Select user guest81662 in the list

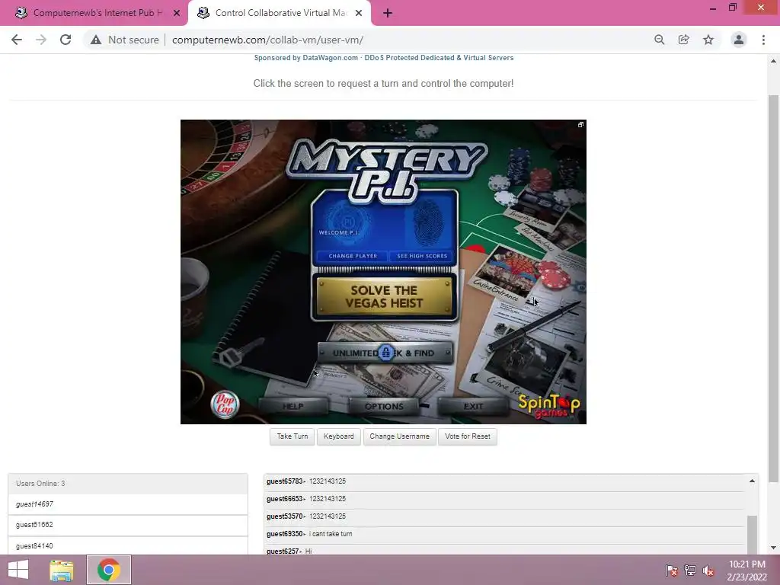pos(128,525)
